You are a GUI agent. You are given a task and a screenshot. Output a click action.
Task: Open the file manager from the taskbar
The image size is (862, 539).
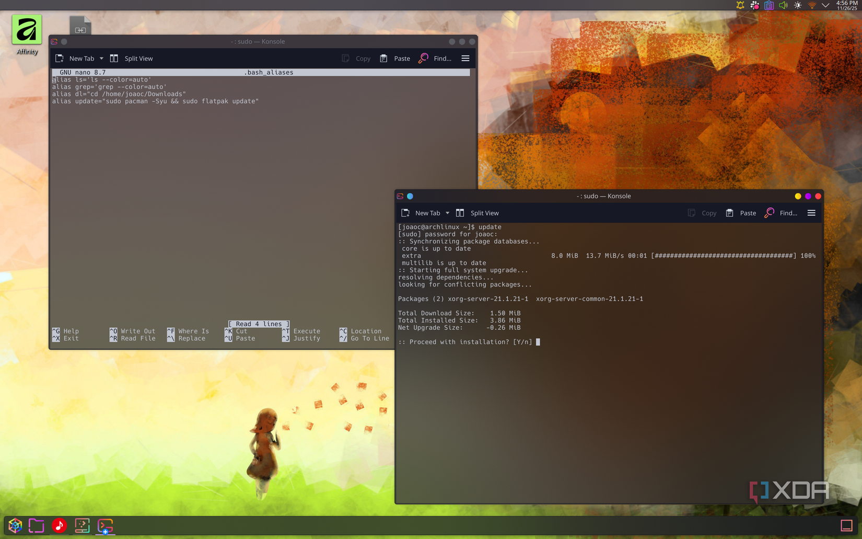point(36,526)
